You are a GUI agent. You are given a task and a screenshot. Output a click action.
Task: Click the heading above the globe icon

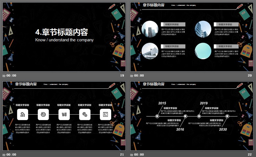coord(43,105)
